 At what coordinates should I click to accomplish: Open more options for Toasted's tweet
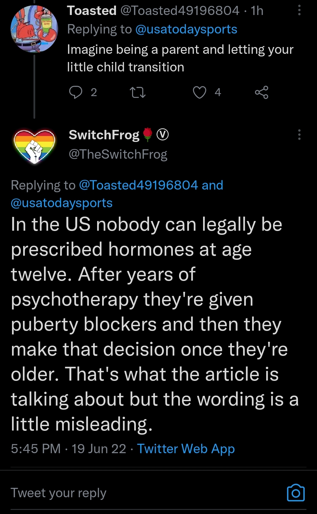click(x=299, y=10)
